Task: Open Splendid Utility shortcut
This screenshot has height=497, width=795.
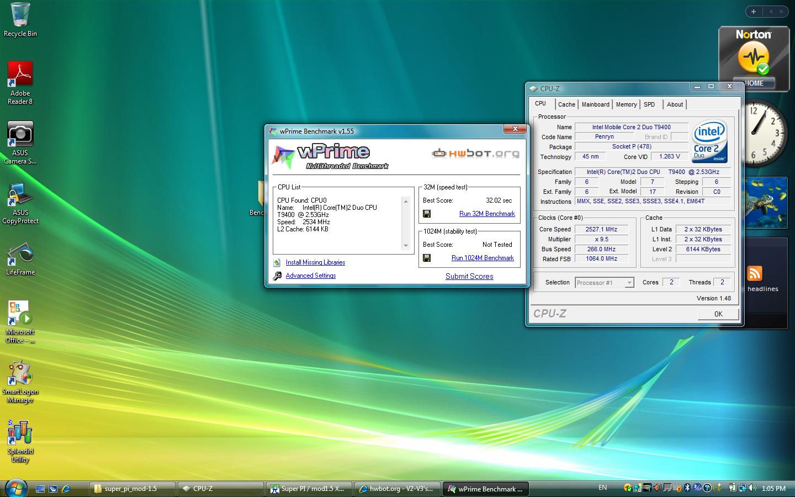Action: point(20,441)
